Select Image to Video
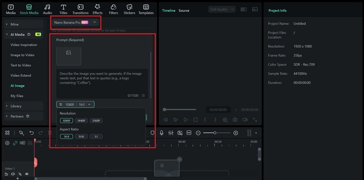The image size is (364, 180). [22, 55]
